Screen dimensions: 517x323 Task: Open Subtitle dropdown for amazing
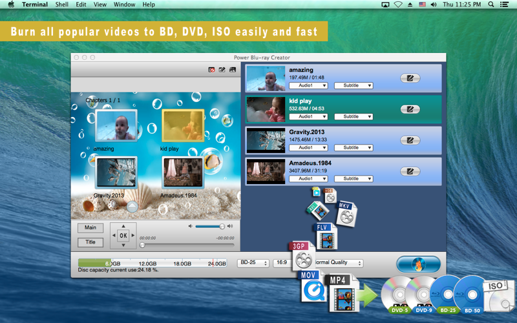pyautogui.click(x=353, y=85)
